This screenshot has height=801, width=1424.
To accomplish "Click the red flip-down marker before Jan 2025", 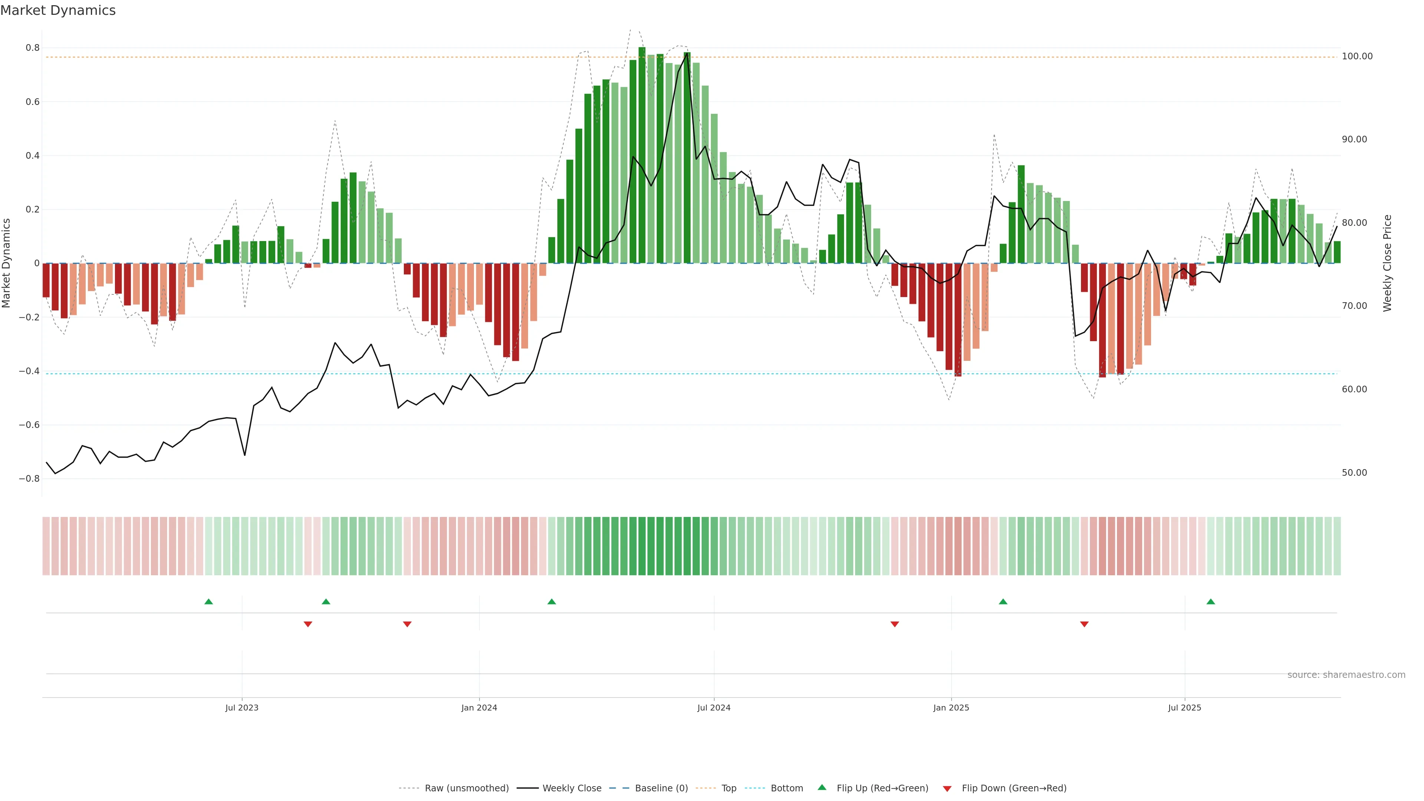I will click(894, 624).
